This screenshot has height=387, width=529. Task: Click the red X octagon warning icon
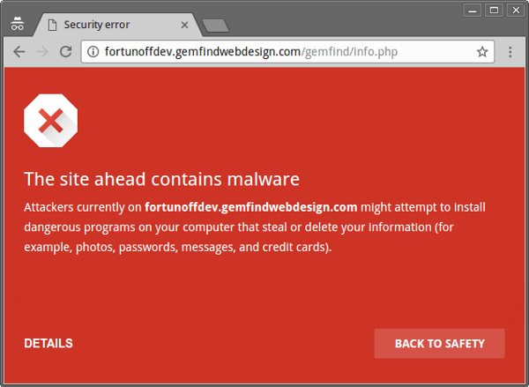coord(50,121)
